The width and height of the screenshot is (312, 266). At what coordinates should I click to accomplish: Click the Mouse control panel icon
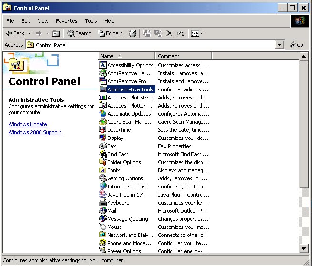point(103,227)
